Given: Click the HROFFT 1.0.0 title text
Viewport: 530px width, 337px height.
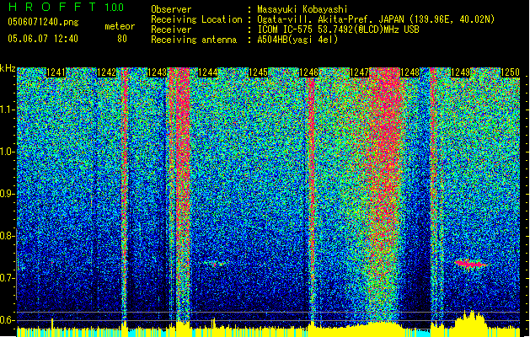Looking at the screenshot, I should 66,7.
